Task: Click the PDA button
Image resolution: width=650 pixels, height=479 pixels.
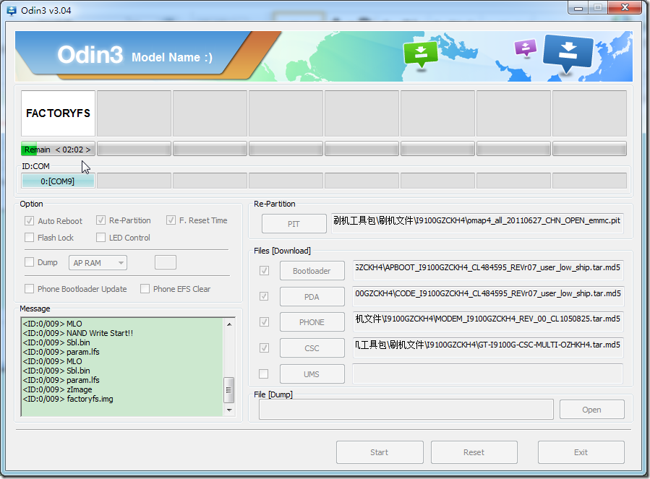Action: point(312,297)
